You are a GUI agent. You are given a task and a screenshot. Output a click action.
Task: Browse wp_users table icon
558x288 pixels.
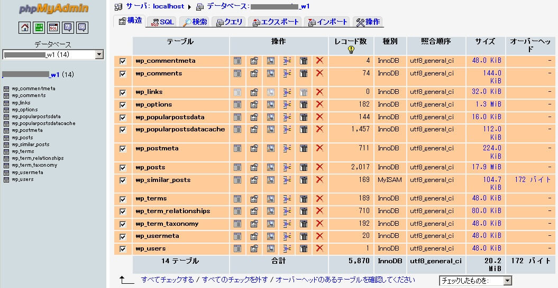[237, 248]
